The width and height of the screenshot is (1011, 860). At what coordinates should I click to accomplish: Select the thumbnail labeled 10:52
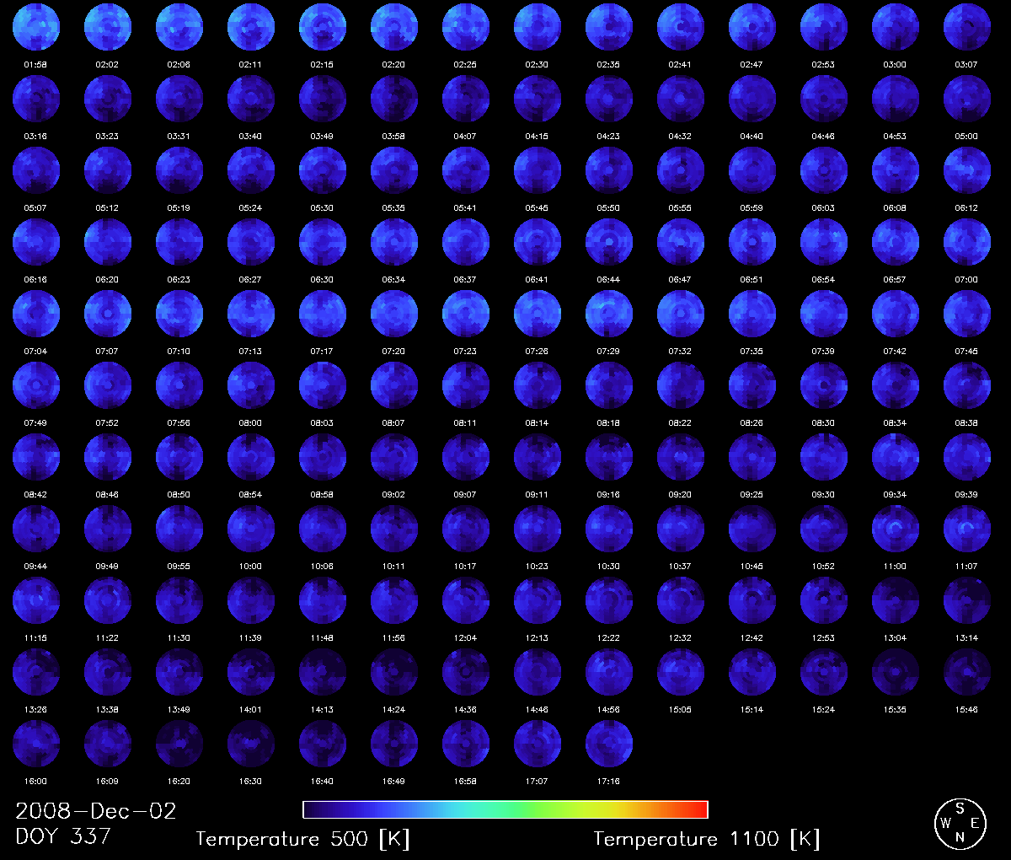click(x=824, y=529)
